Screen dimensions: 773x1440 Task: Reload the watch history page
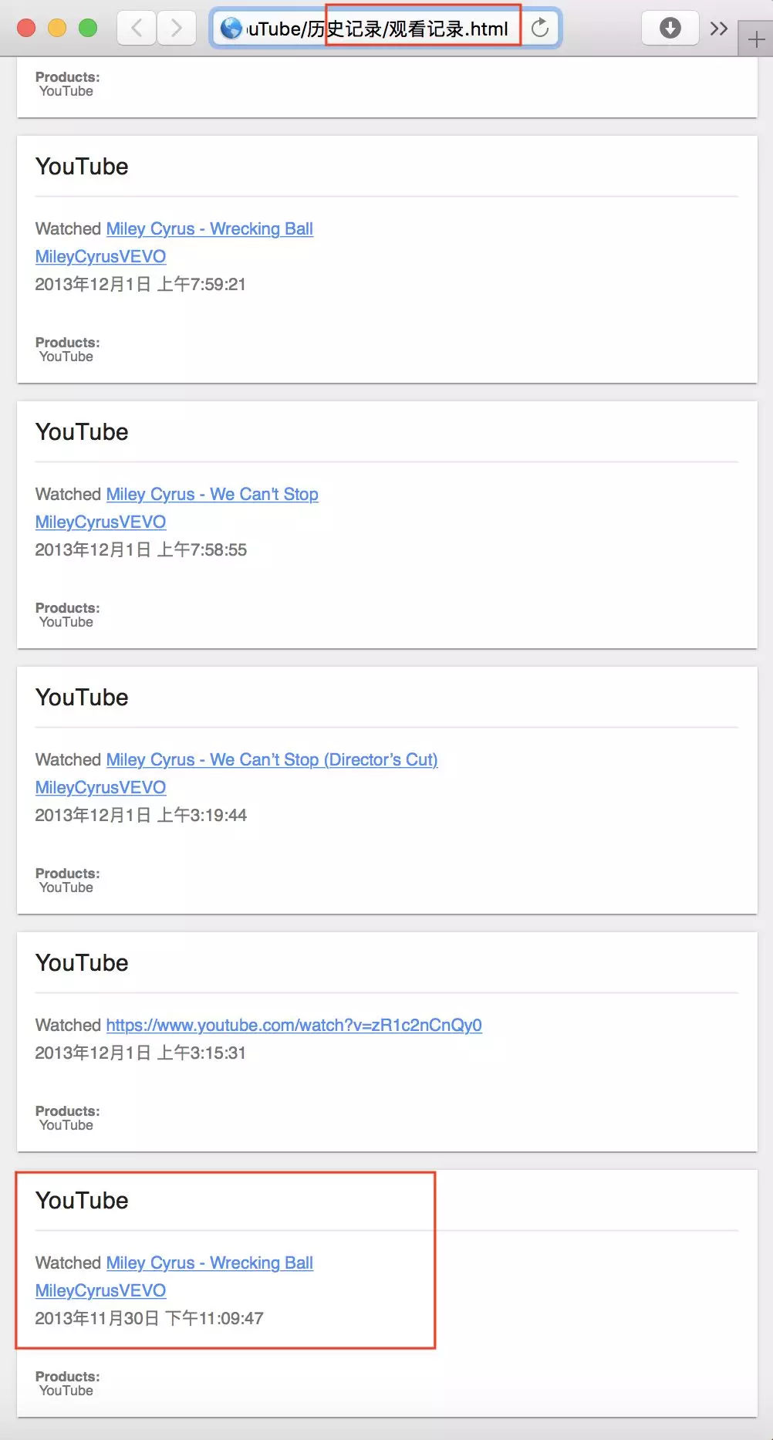(540, 29)
